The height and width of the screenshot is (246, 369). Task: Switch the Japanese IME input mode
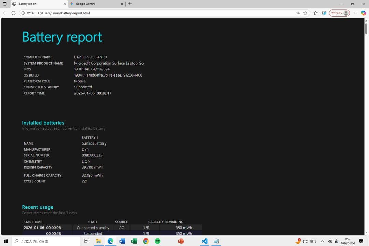point(337,241)
